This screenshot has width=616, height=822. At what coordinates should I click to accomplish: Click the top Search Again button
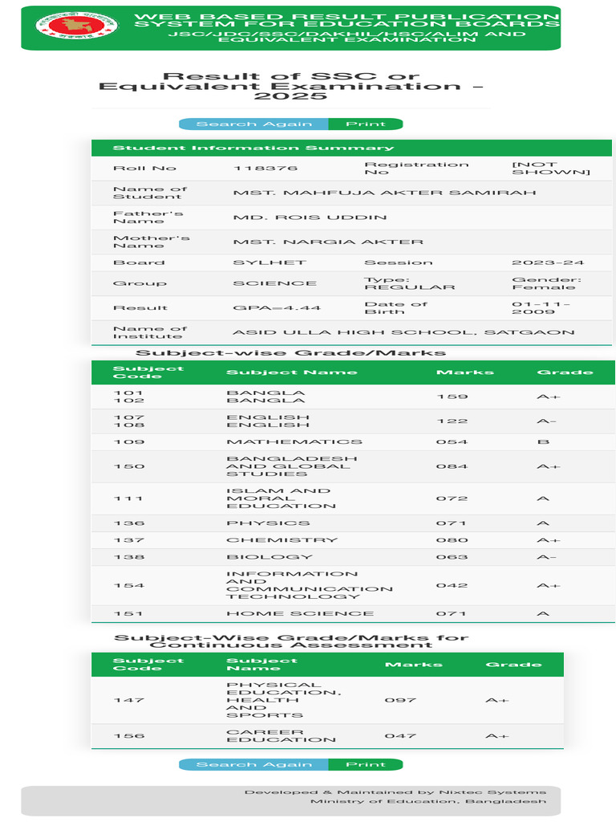pyautogui.click(x=253, y=124)
